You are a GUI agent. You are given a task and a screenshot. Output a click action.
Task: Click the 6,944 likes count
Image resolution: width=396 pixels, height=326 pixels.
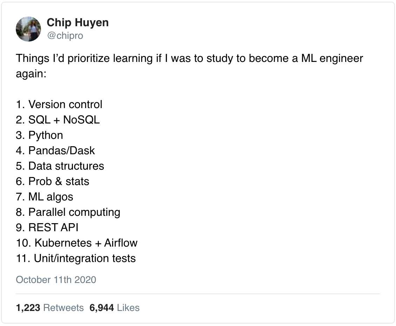coord(102,308)
